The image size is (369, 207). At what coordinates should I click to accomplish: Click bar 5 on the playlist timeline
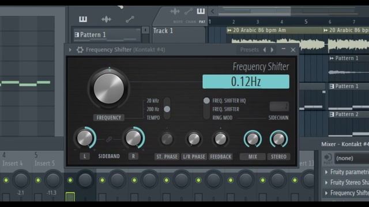[306, 22]
